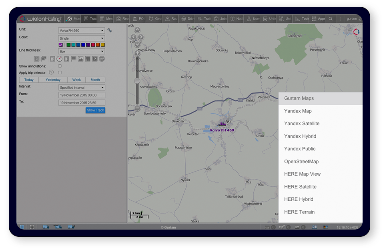Zoom out the map with minus button
This screenshot has height=250, width=387.
pos(137,108)
